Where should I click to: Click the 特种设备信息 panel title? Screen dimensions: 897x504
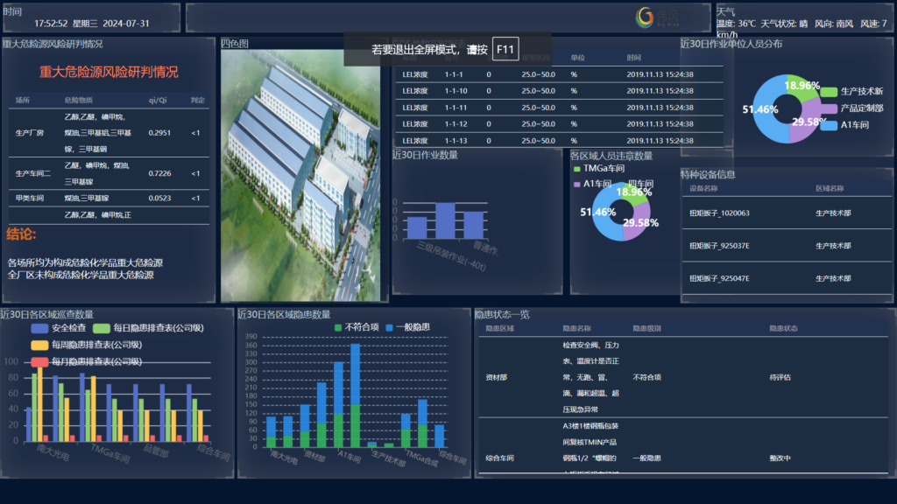(708, 174)
